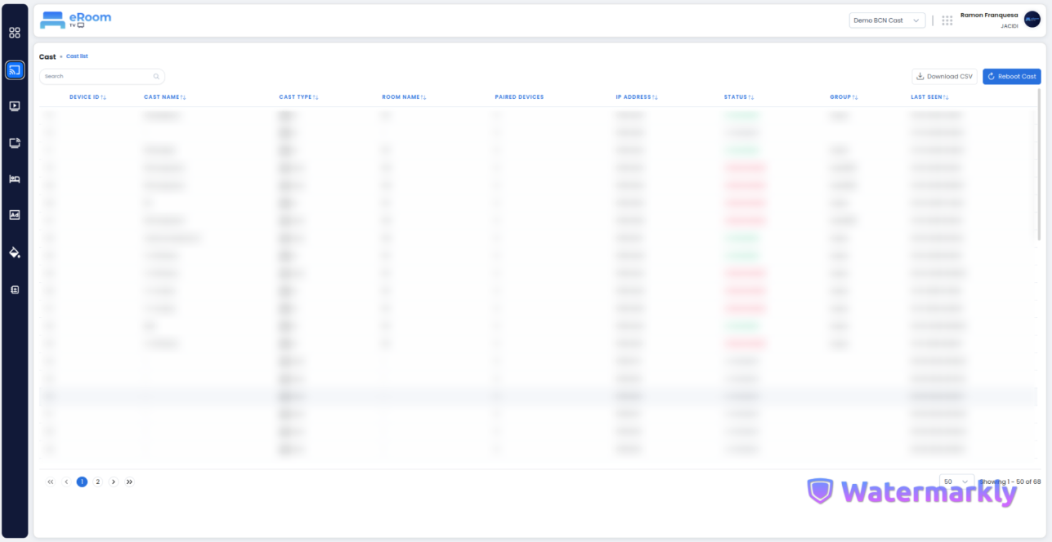Open the TV screen icon in sidebar

pos(14,143)
